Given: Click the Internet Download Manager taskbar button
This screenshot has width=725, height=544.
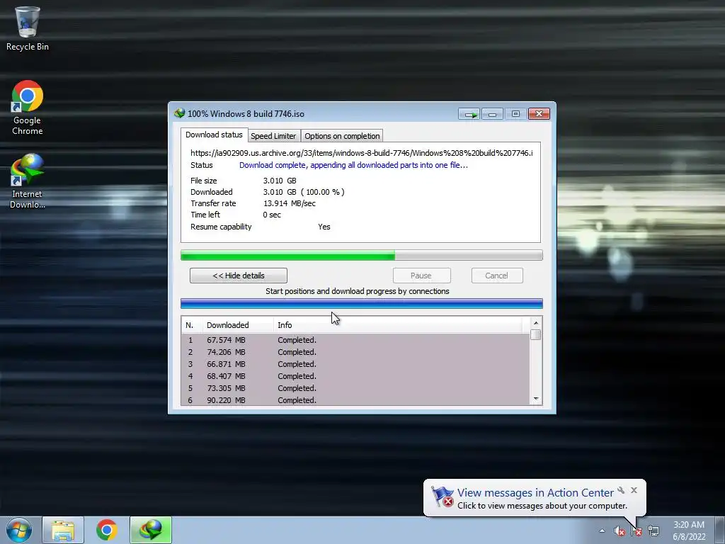Looking at the screenshot, I should coord(151,530).
